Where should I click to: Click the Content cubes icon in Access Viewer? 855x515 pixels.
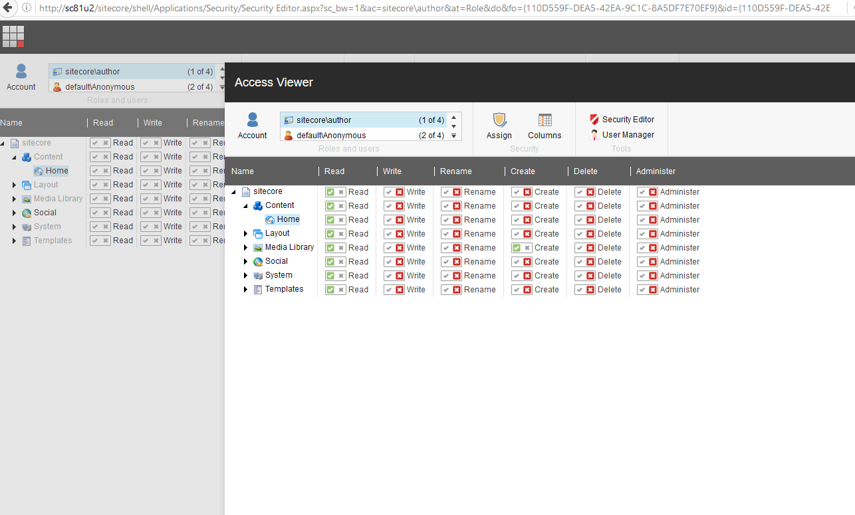click(258, 206)
